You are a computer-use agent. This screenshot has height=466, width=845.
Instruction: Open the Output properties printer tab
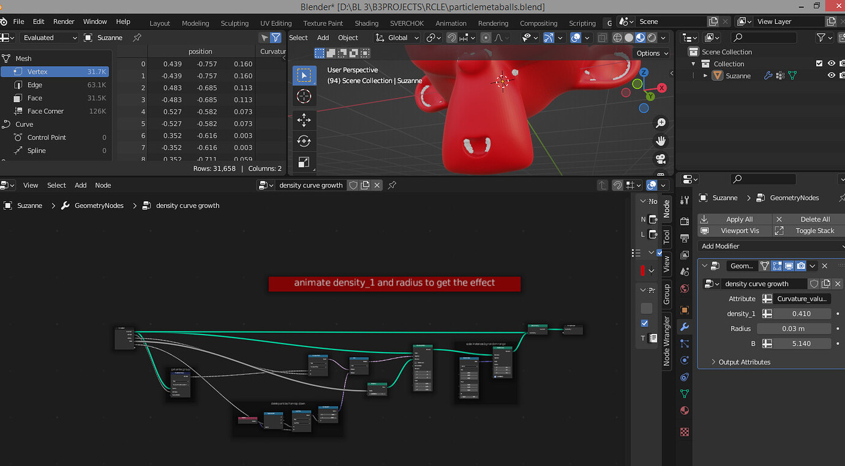point(685,238)
